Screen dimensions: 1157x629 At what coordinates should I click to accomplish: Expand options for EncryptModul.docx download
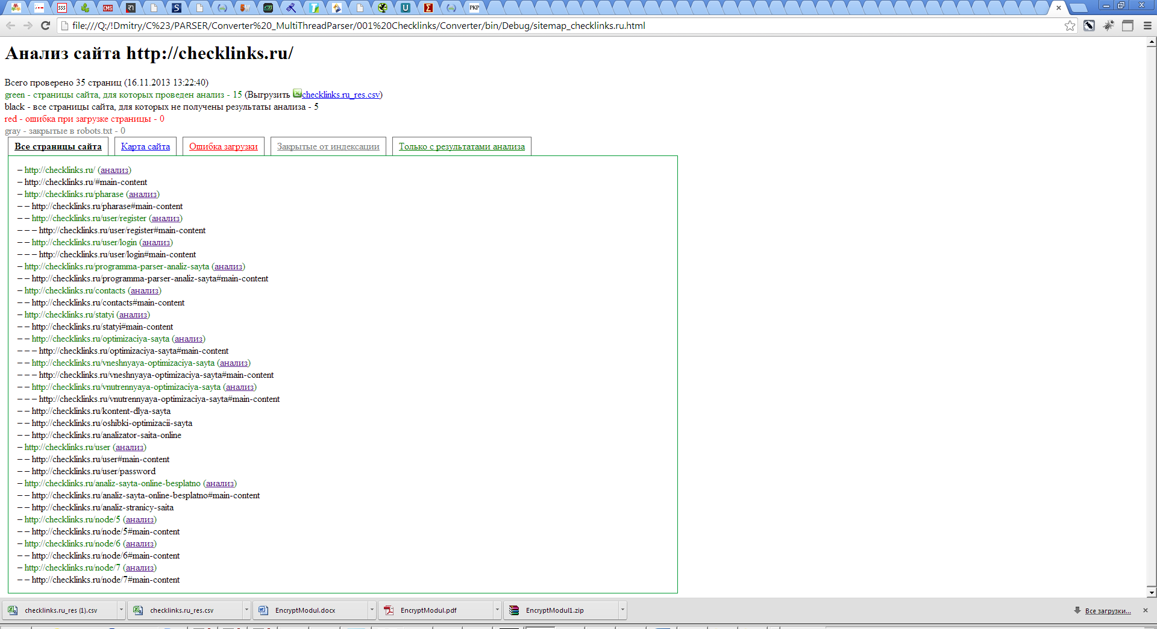(372, 610)
